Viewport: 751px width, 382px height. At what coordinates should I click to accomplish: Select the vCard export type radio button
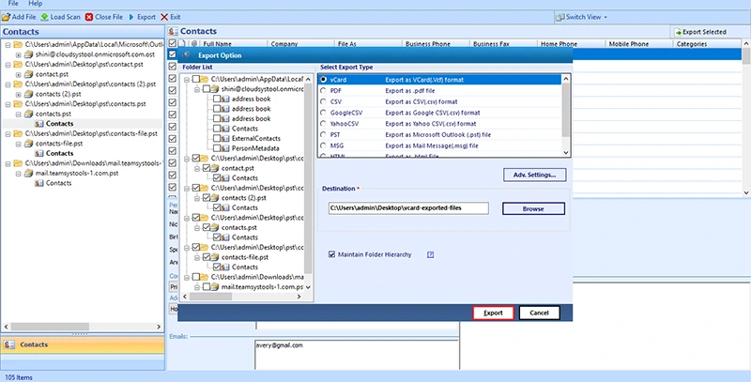(324, 80)
